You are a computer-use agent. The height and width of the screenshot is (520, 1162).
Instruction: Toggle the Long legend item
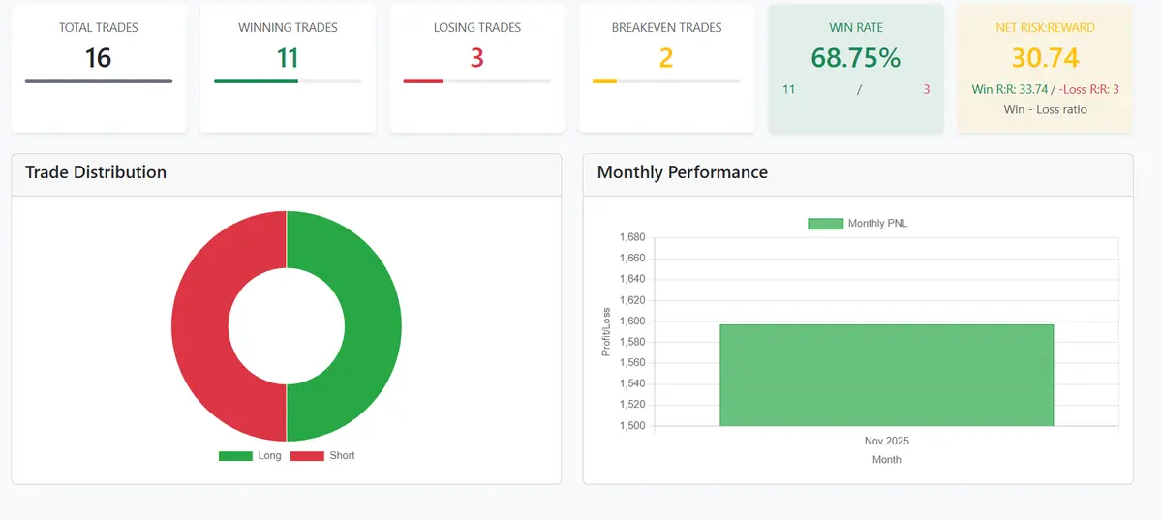tap(250, 455)
